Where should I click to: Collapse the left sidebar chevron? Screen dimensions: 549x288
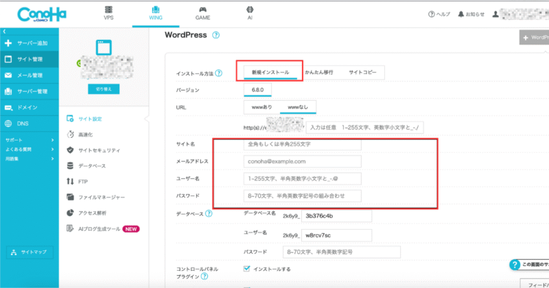pyautogui.click(x=4, y=32)
